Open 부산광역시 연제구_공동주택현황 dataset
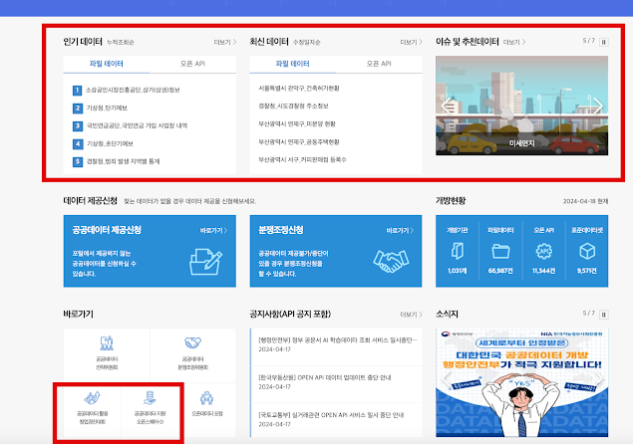Image resolution: width=633 pixels, height=444 pixels. point(299,142)
